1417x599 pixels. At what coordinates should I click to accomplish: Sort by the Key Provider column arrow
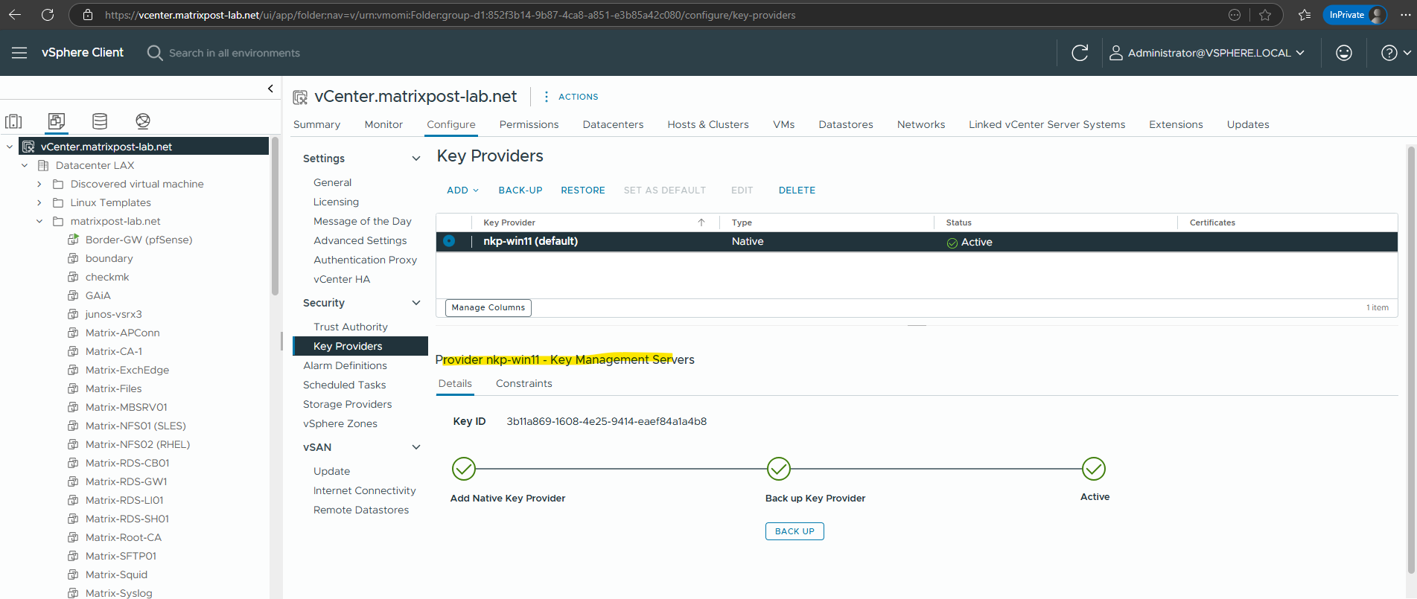point(701,222)
